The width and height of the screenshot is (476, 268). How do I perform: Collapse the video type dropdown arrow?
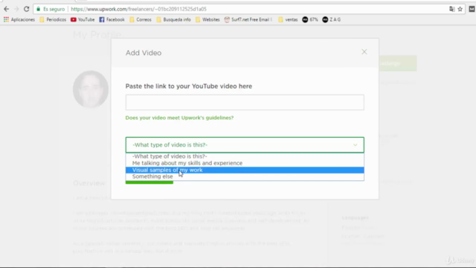point(356,145)
